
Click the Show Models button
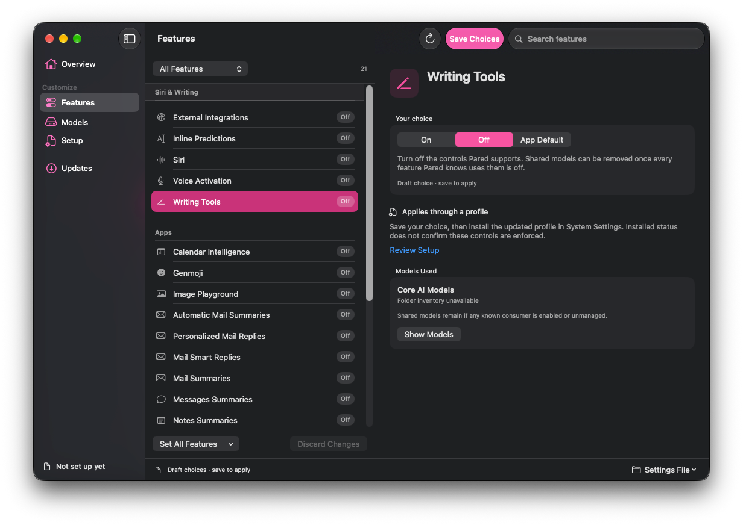[429, 334]
